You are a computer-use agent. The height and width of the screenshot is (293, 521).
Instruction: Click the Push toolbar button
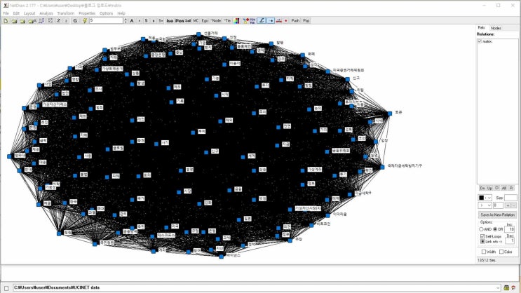pyautogui.click(x=295, y=20)
